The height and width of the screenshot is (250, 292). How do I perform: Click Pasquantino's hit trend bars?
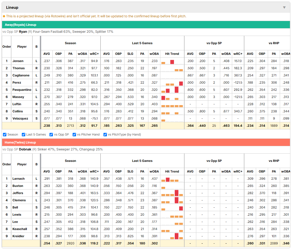(172, 90)
